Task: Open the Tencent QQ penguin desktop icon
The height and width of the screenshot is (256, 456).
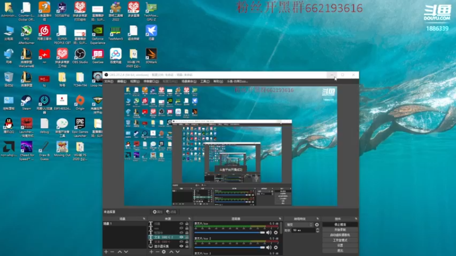Action: tap(9, 126)
